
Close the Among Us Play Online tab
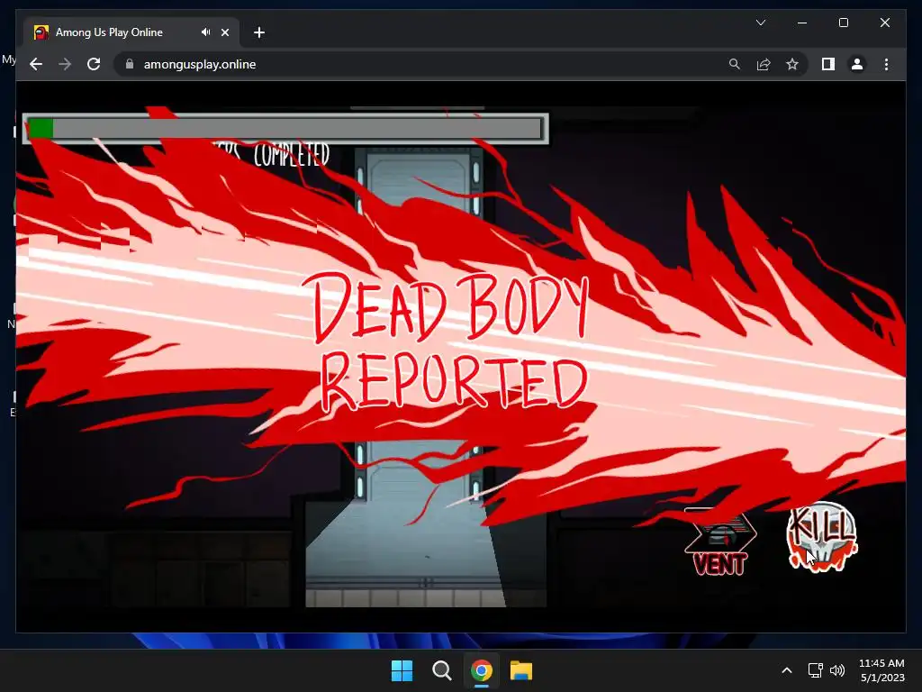224,32
